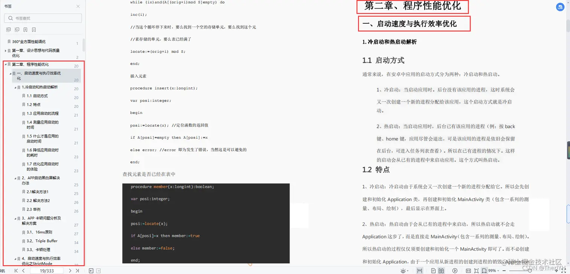Set zoom to actual size 1:1
The width and height of the screenshot is (570, 274).
(x=469, y=271)
